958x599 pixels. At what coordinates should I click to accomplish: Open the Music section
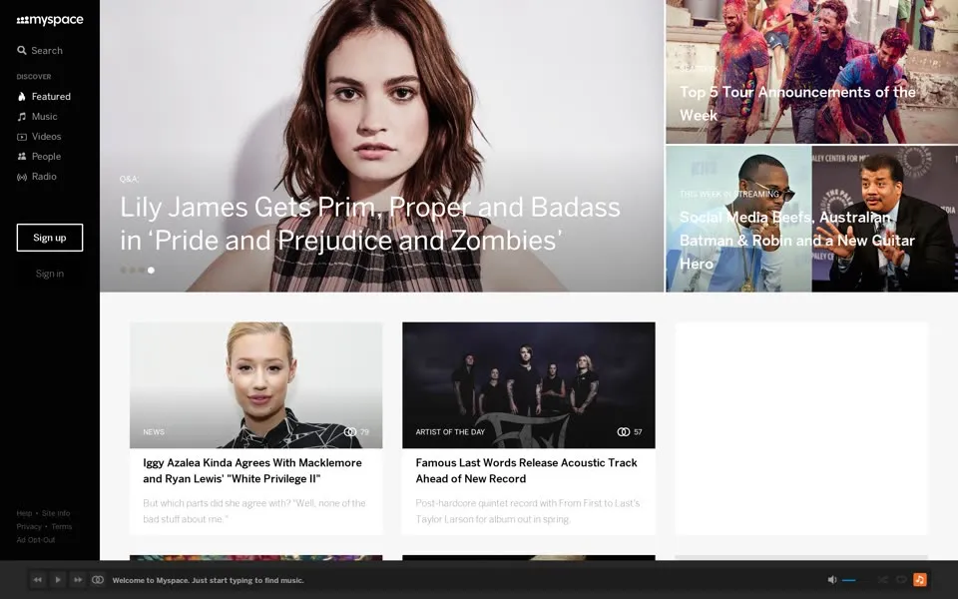point(37,117)
